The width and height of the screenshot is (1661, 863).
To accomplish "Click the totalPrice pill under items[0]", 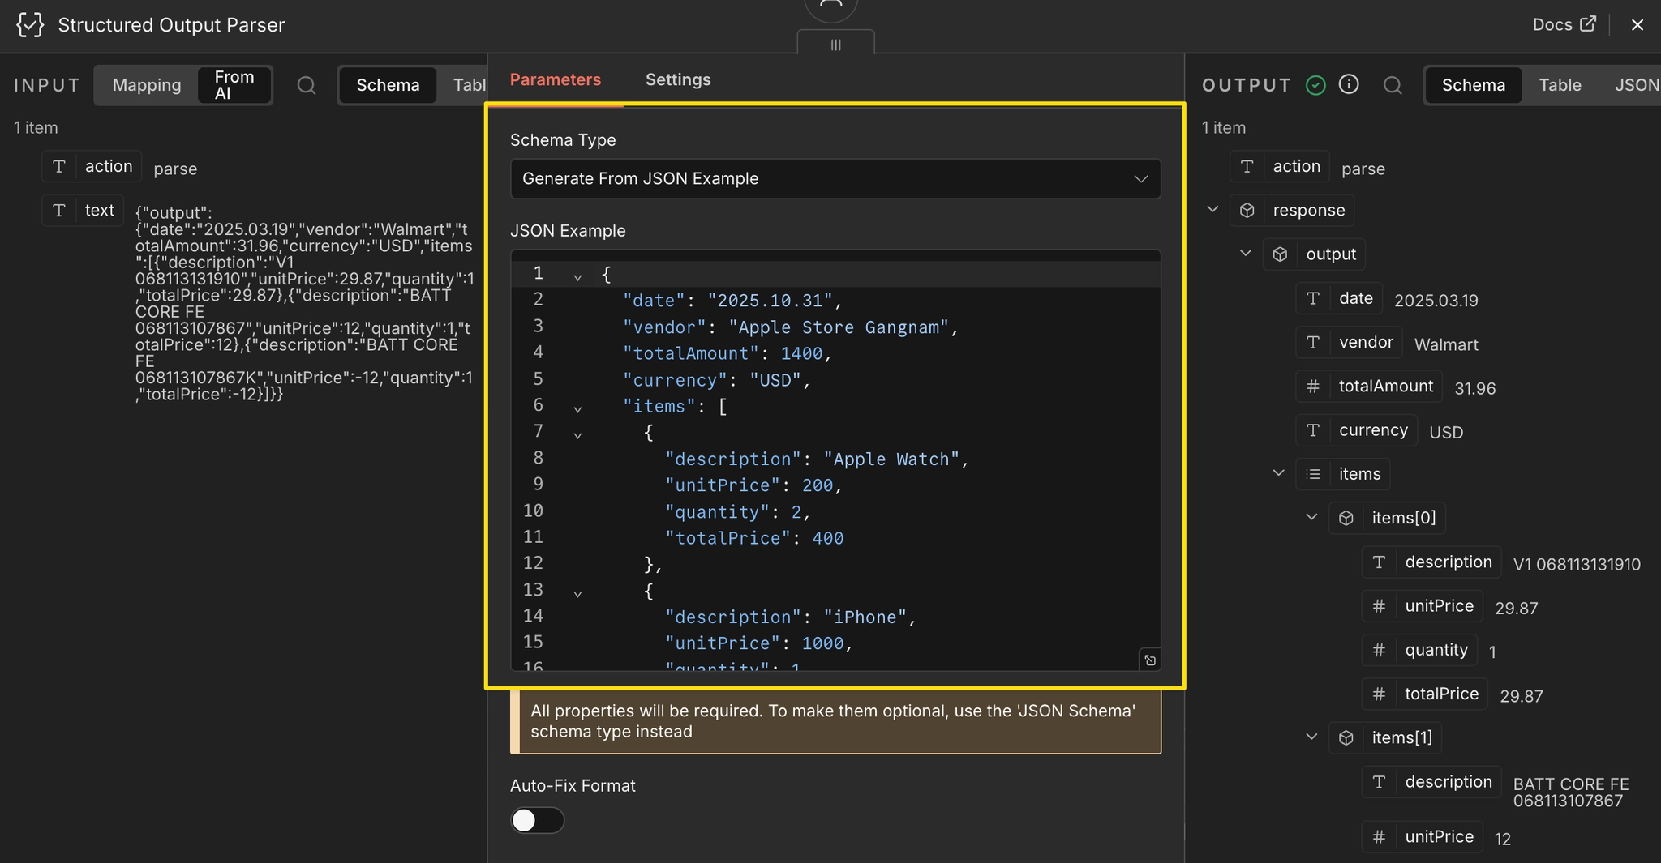I will (1425, 693).
